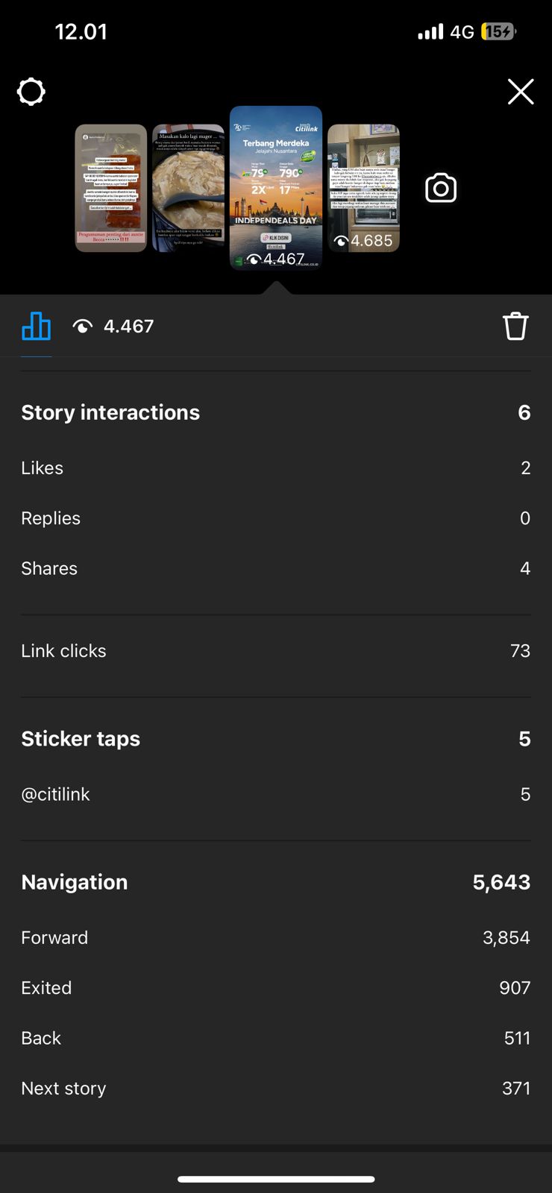Switch to the viewers eye tab
Image resolution: width=552 pixels, height=1193 pixels.
pyautogui.click(x=113, y=326)
